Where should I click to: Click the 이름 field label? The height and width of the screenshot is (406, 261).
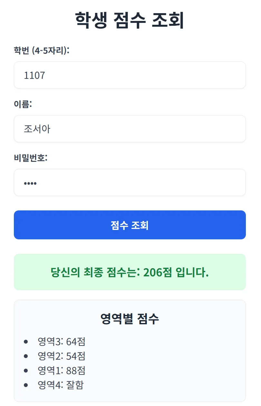click(23, 104)
